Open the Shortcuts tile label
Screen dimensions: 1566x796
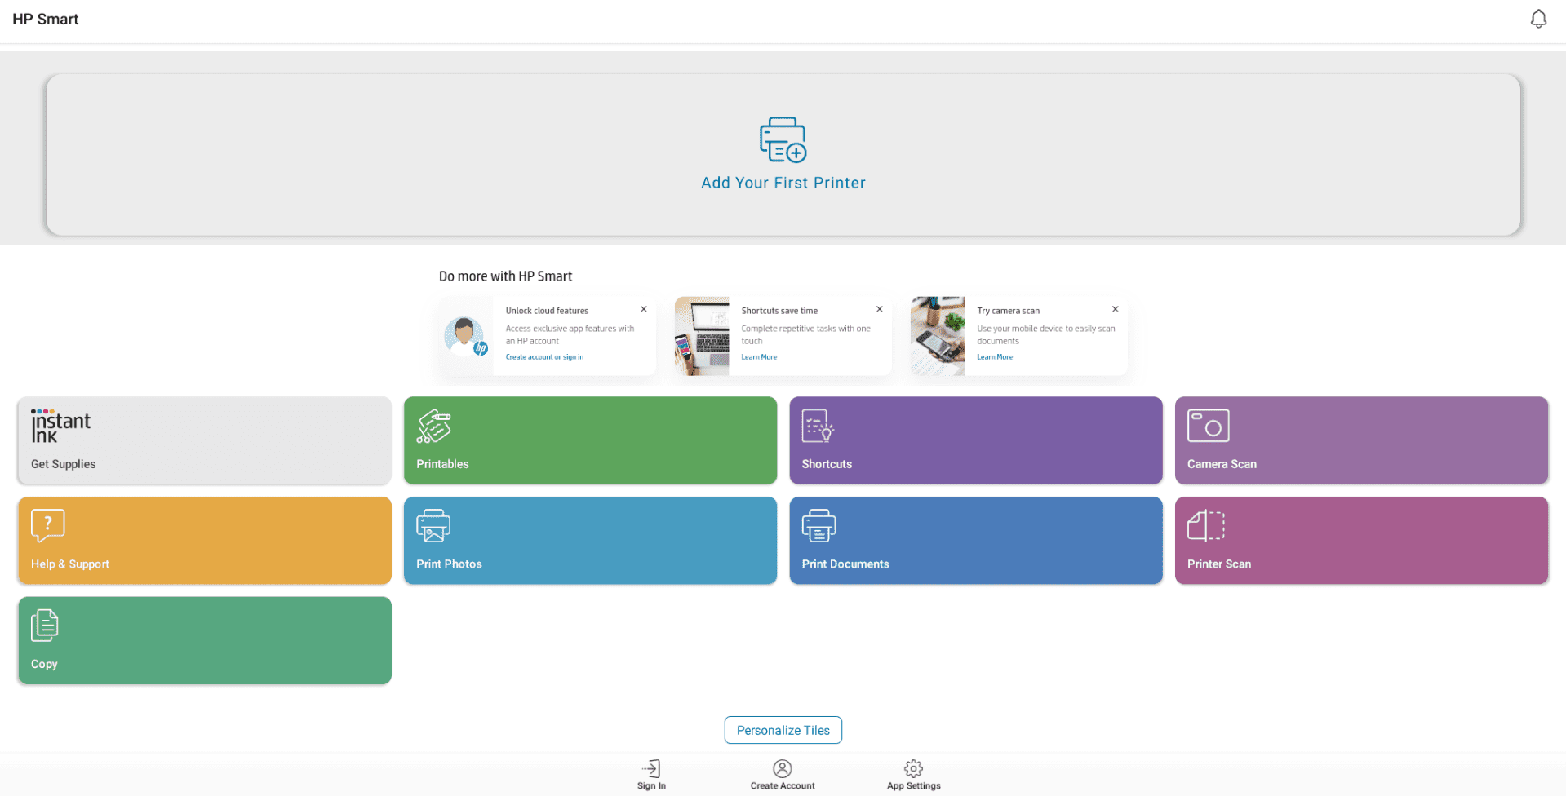click(827, 464)
